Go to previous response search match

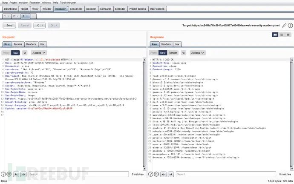click(164, 174)
